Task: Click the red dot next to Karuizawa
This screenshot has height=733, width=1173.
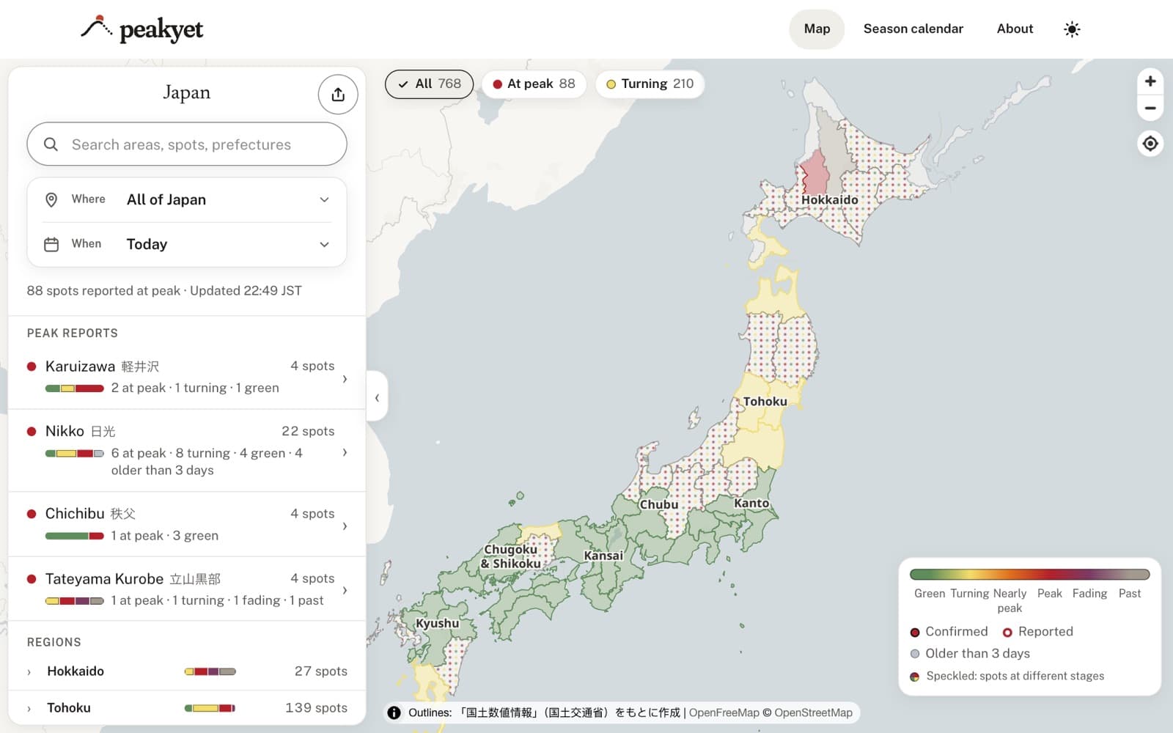Action: point(32,366)
